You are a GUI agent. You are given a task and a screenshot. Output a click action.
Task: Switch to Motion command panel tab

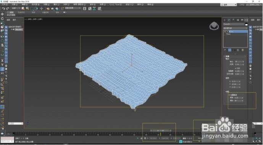238,20
